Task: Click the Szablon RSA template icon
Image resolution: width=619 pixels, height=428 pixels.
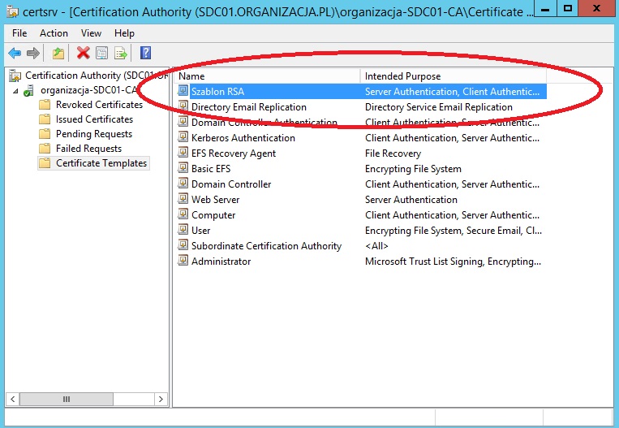Action: (x=183, y=91)
